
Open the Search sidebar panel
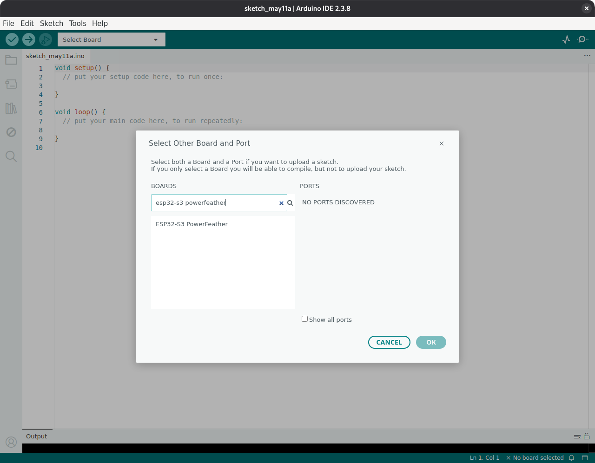click(x=11, y=157)
